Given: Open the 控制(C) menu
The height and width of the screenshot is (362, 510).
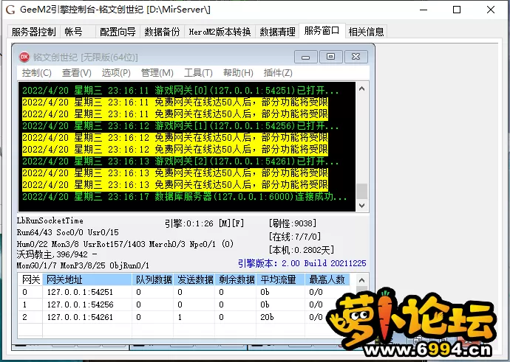Looking at the screenshot, I should click(37, 73).
